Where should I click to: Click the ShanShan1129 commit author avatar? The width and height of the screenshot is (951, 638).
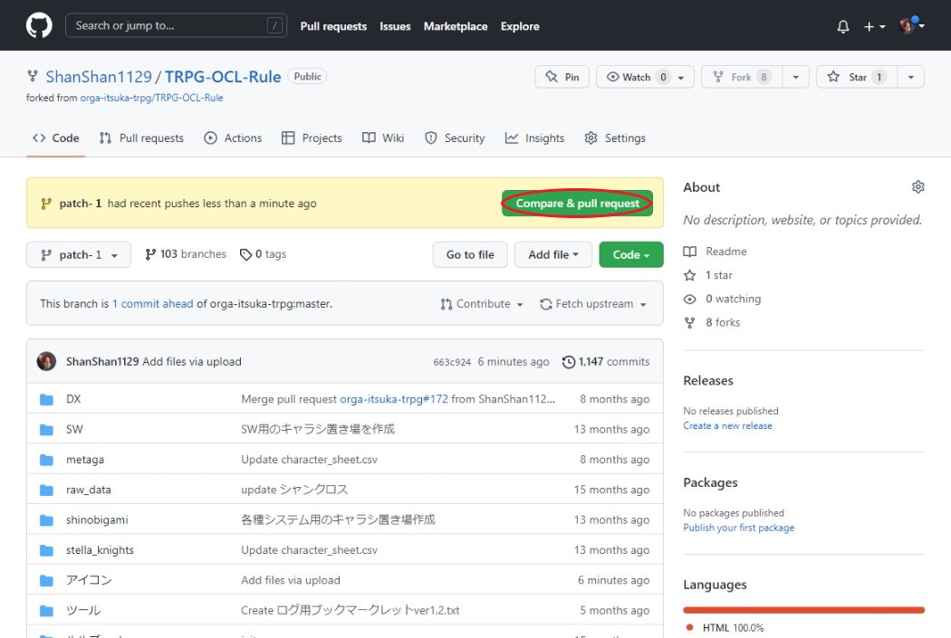[47, 361]
